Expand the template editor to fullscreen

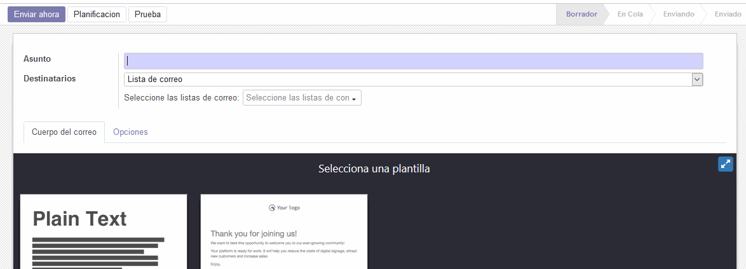point(725,164)
